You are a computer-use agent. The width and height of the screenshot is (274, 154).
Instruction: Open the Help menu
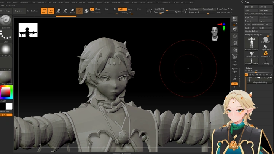(191, 2)
